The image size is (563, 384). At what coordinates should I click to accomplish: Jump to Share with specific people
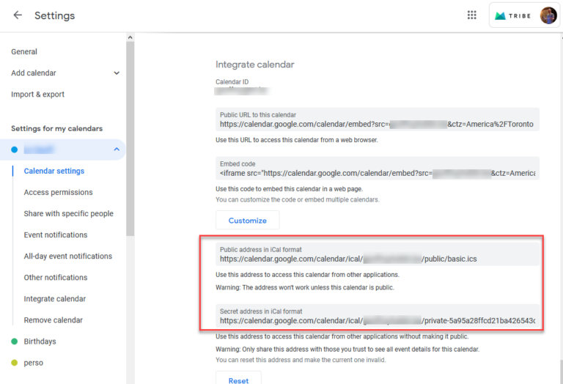coord(68,213)
